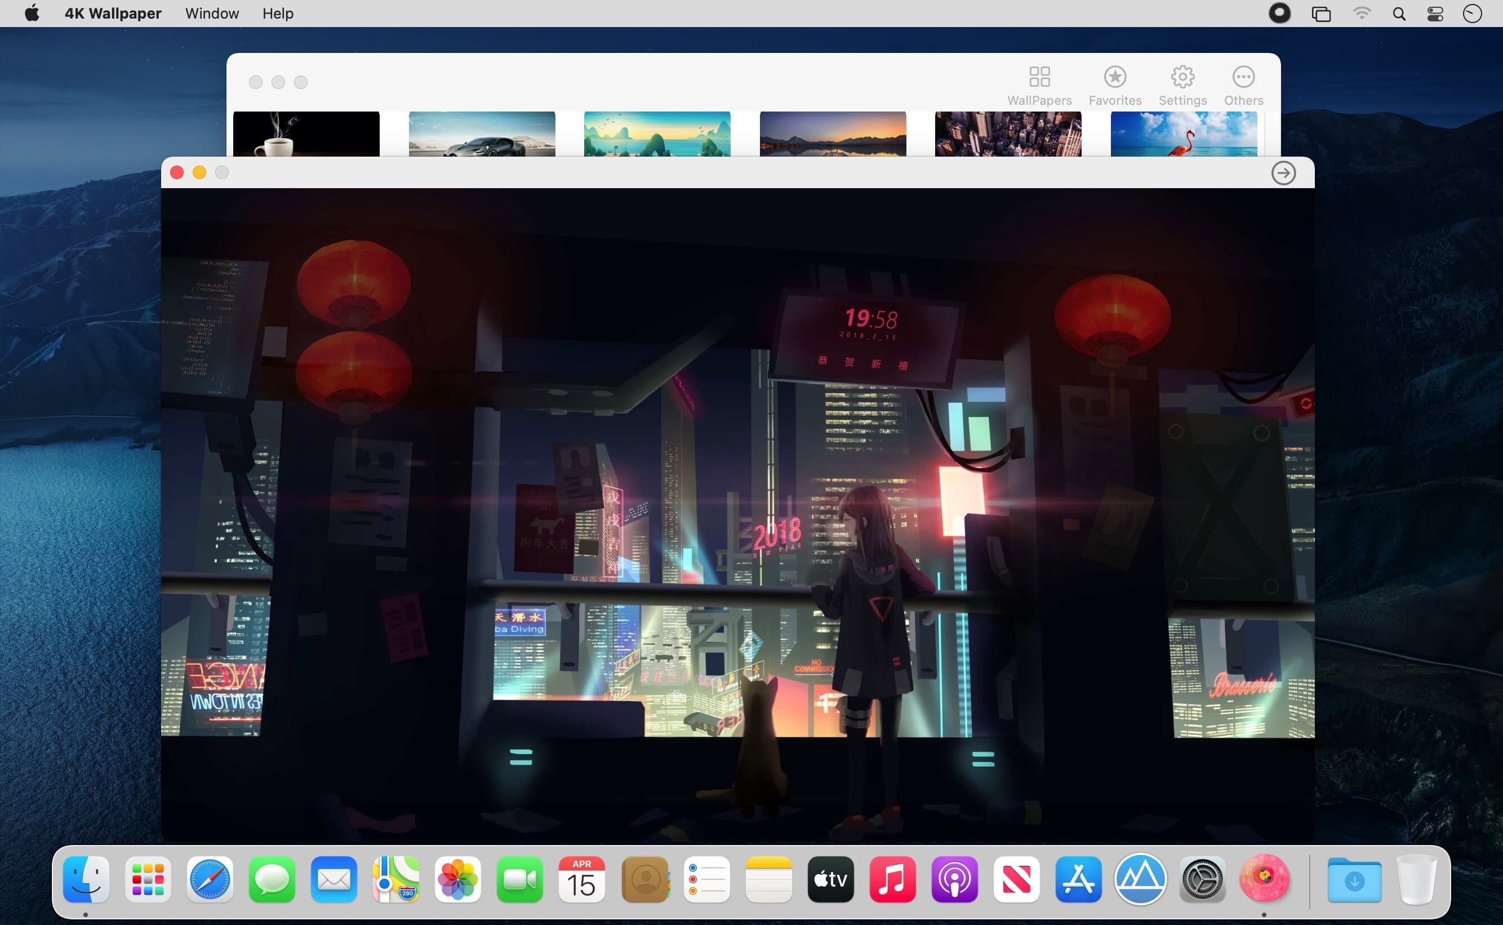1503x925 pixels.
Task: Click the Spotlight search icon
Action: tap(1398, 14)
